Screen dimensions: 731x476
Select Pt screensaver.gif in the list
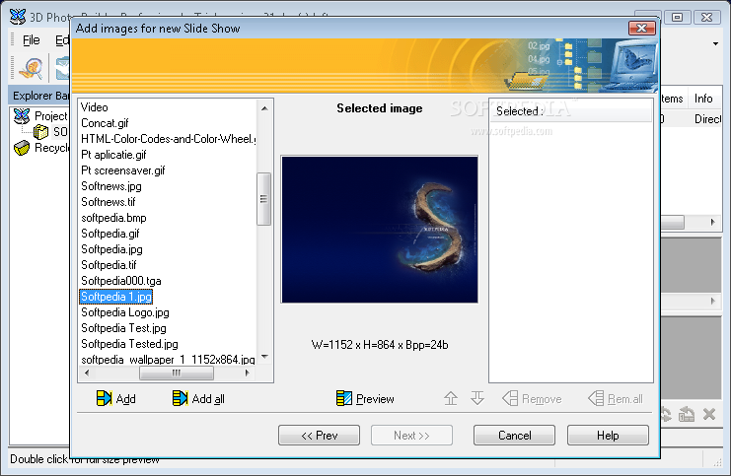(x=122, y=170)
